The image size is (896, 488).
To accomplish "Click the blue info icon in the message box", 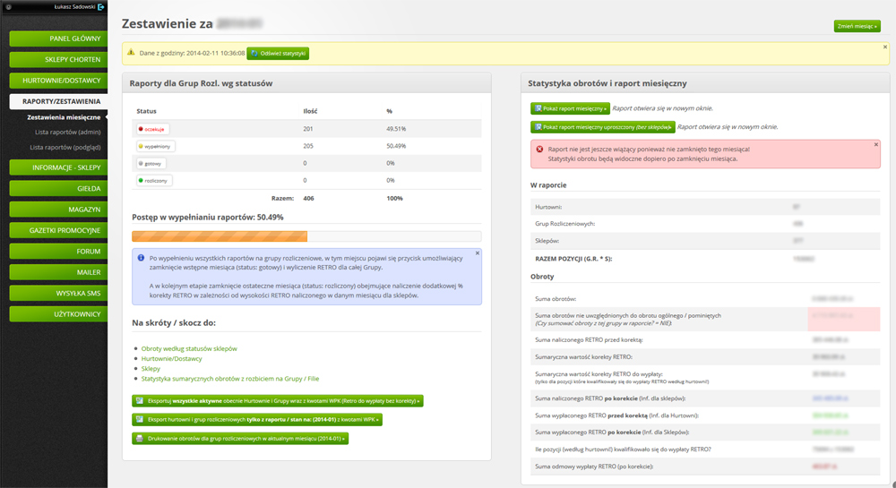I will pos(141,257).
